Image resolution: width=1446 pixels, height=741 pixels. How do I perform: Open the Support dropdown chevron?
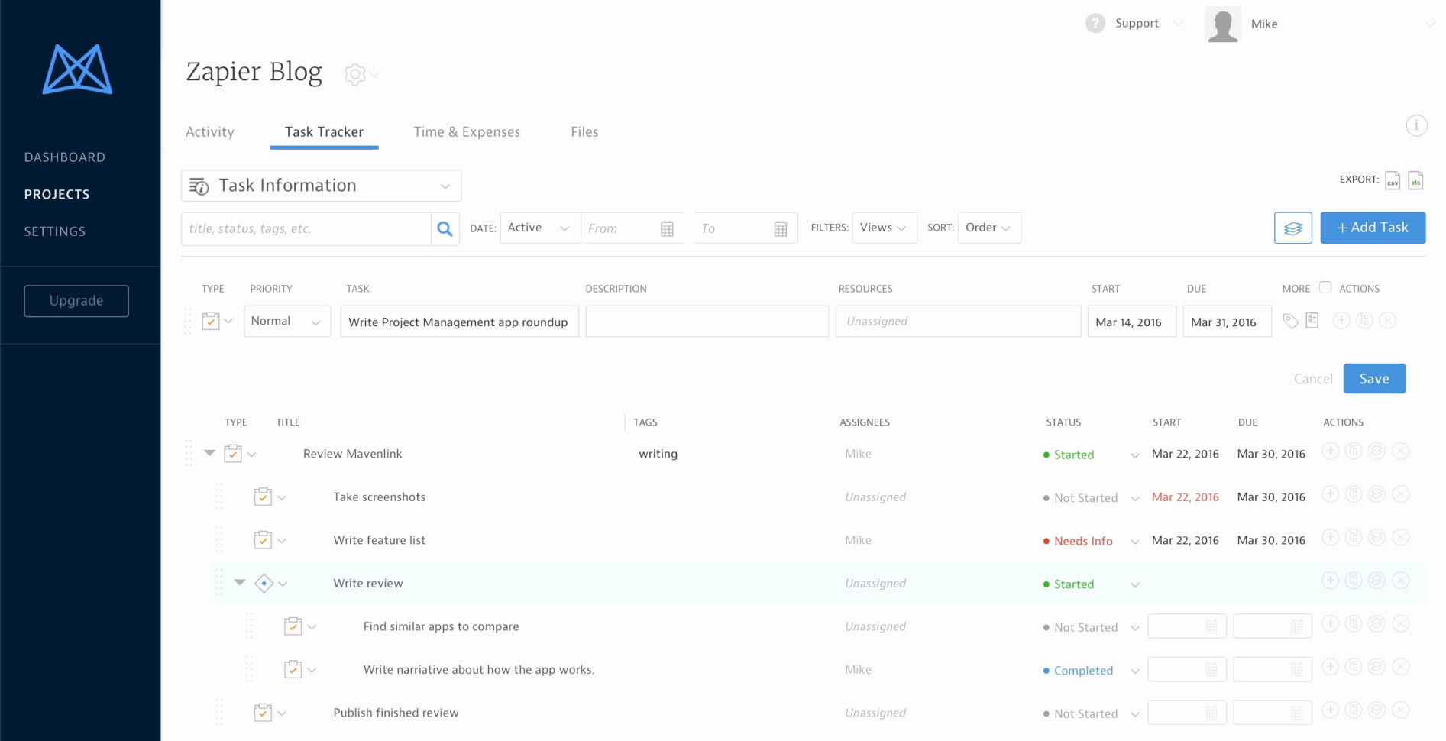pyautogui.click(x=1178, y=24)
